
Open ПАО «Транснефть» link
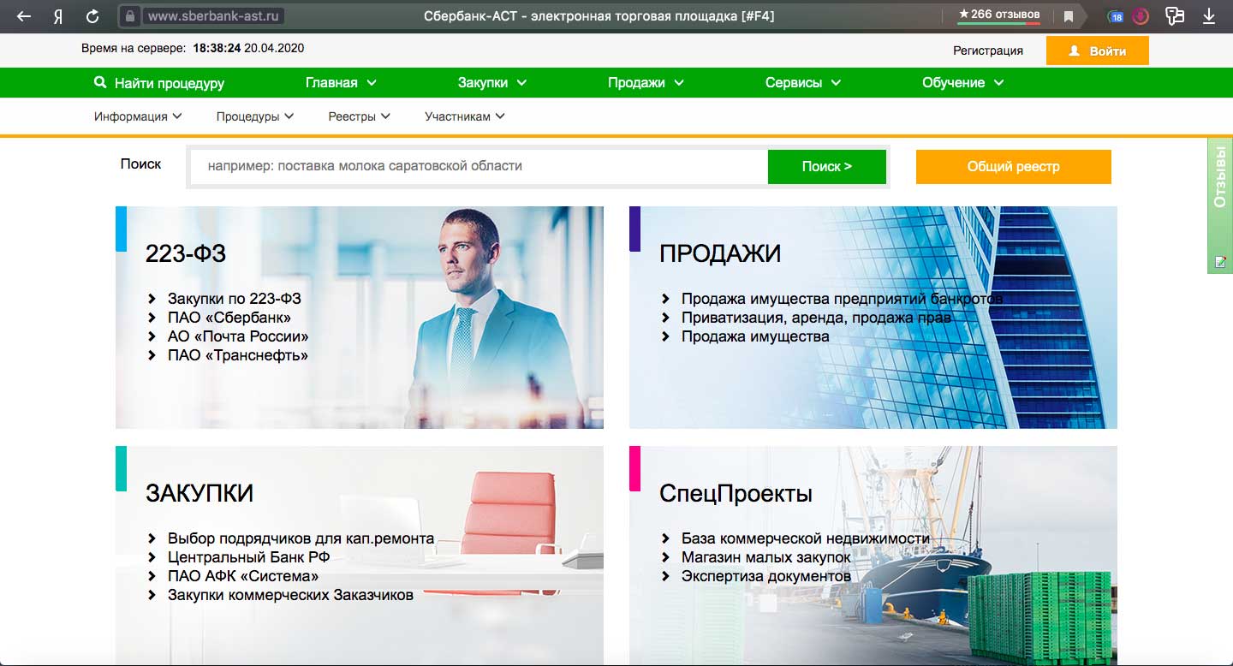237,355
